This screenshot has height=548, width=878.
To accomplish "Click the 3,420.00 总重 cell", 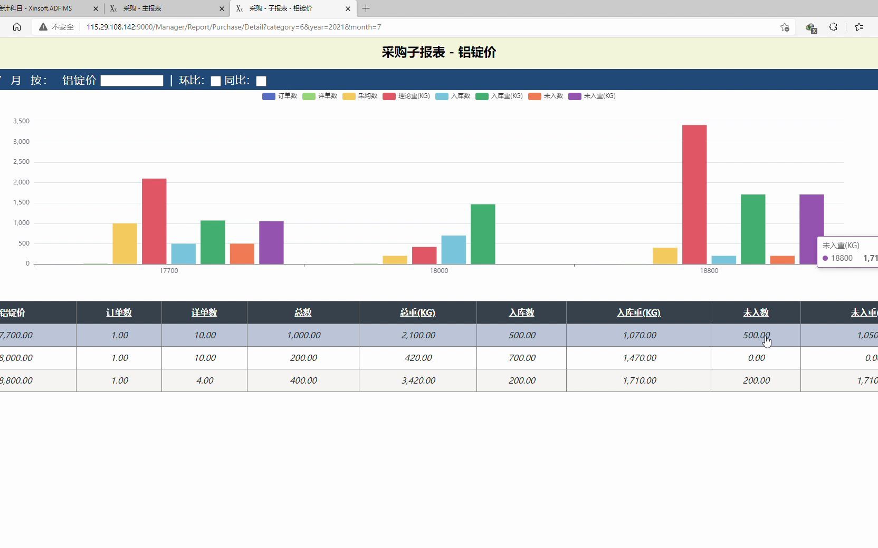I will (x=418, y=380).
